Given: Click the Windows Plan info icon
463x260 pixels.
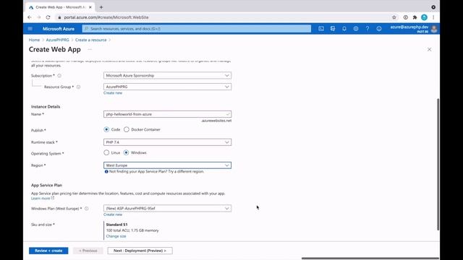Looking at the screenshot, I should click(x=87, y=209).
